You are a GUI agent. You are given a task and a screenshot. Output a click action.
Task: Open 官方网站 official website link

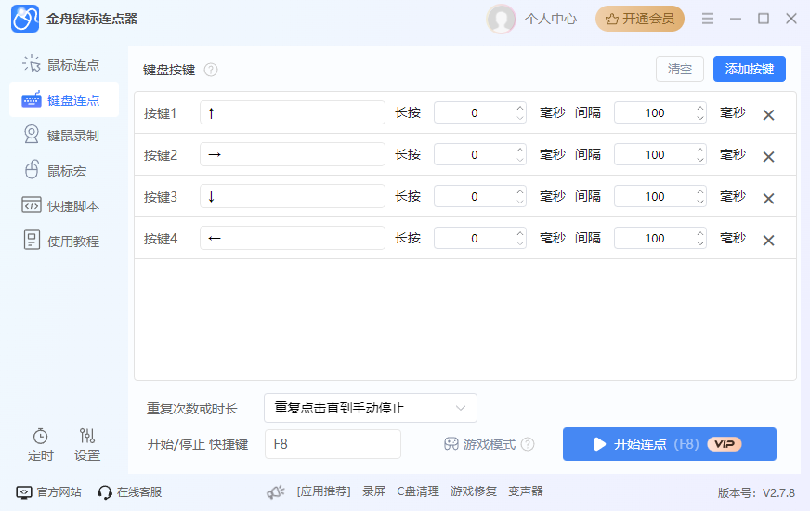(48, 491)
